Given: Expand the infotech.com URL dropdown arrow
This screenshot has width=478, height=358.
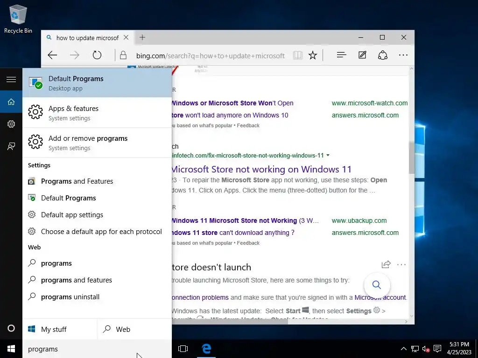Looking at the screenshot, I should pos(328,155).
